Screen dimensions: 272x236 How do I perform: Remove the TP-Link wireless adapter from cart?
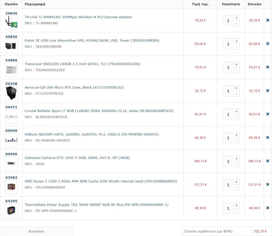click(x=268, y=20)
